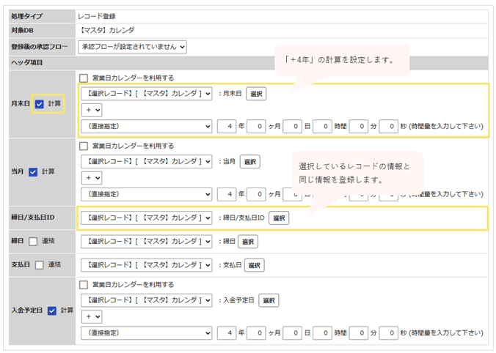Open the 登録後の承認フロー dropdown

click(x=132, y=47)
